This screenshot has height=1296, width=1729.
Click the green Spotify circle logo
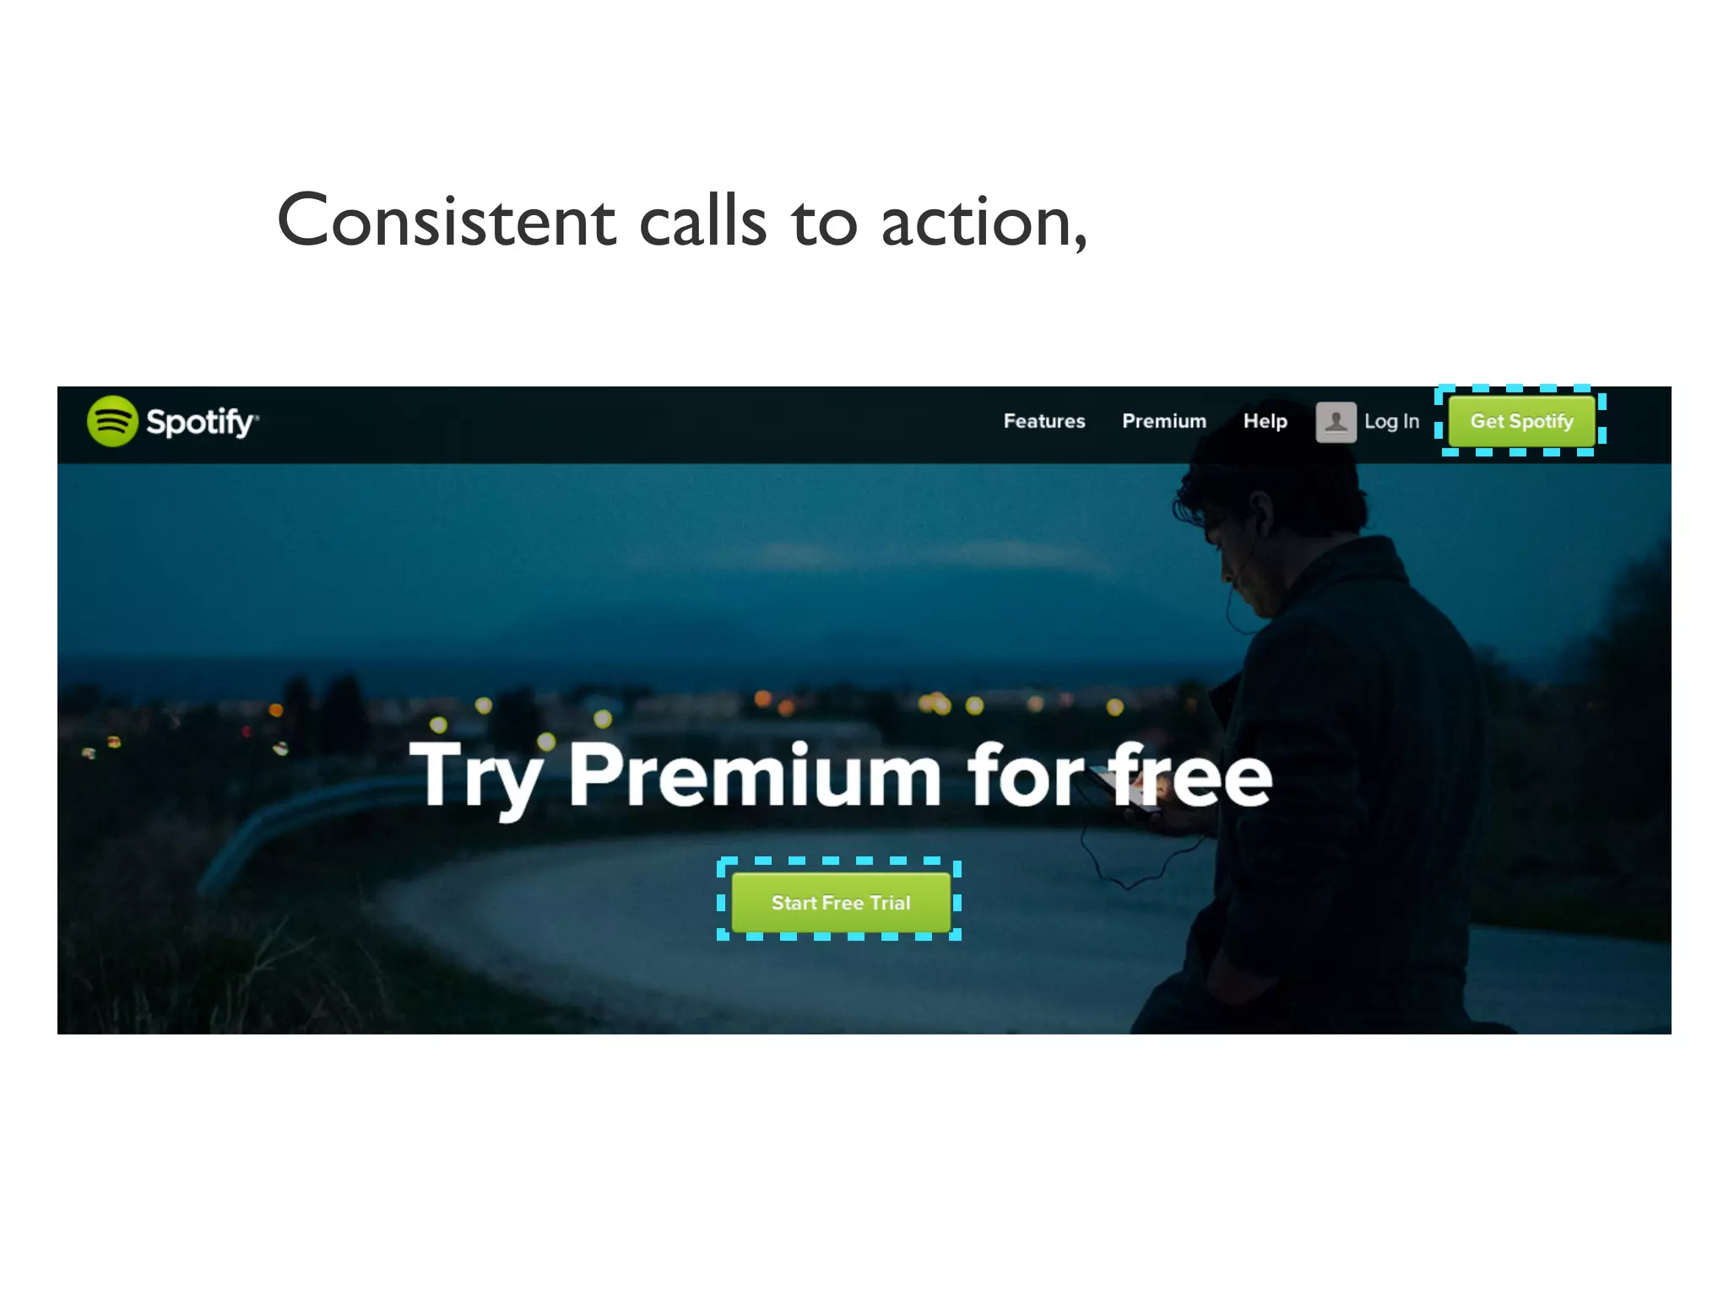[112, 421]
